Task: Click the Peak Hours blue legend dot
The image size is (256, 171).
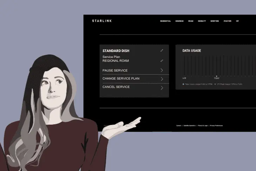Action: point(183,84)
